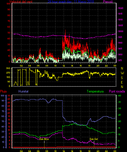Select the red 28 rain axis value
127x152 pixels.
tap(9, 99)
